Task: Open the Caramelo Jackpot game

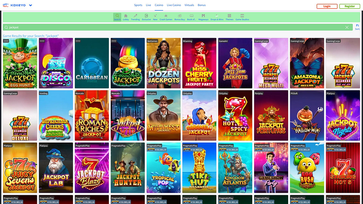Action: (199, 116)
